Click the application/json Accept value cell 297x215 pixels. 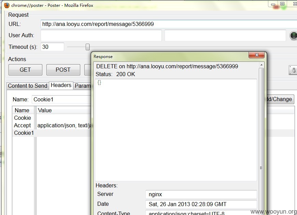pyautogui.click(x=64, y=125)
